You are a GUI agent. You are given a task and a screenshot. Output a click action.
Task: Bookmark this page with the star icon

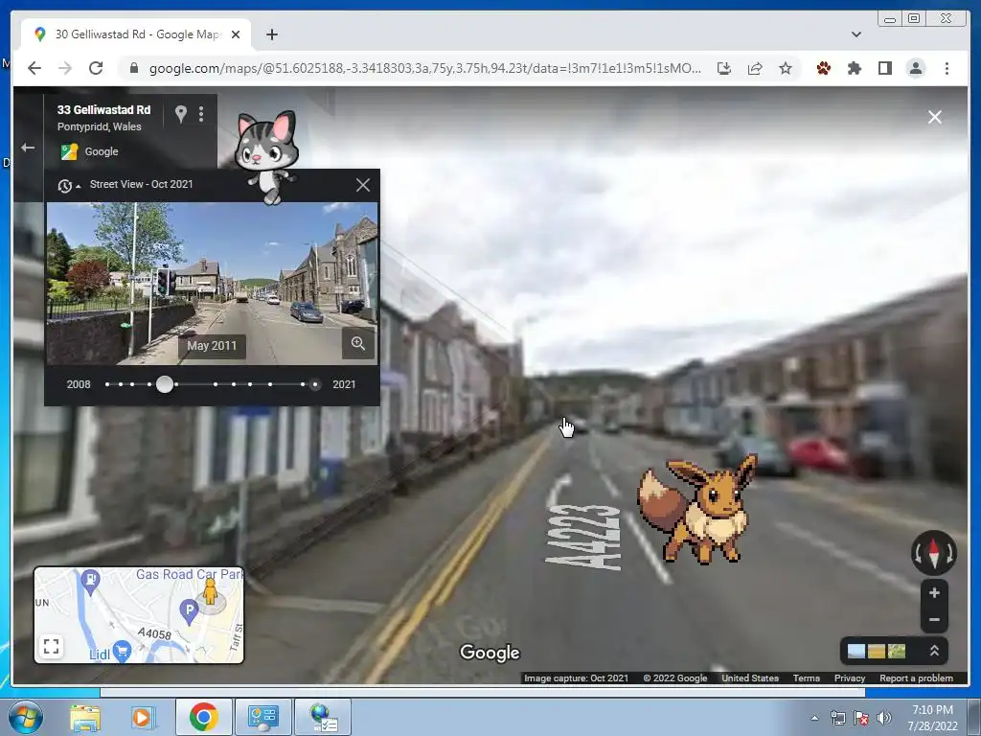click(x=786, y=68)
